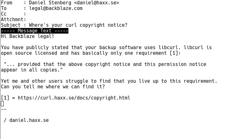Viewport: 229px width, 139px height.
Task: Click the Subject label
Action: pyautogui.click(x=11, y=25)
